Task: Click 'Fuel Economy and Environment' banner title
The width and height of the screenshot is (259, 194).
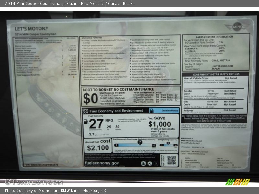Action: [x=116, y=111]
